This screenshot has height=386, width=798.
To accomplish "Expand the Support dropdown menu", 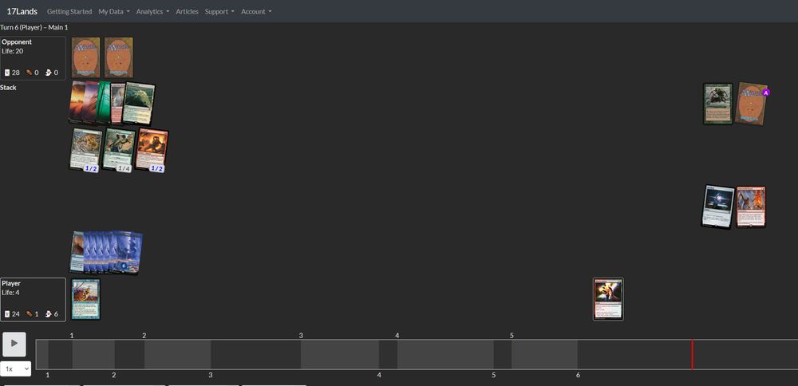I will pyautogui.click(x=219, y=11).
